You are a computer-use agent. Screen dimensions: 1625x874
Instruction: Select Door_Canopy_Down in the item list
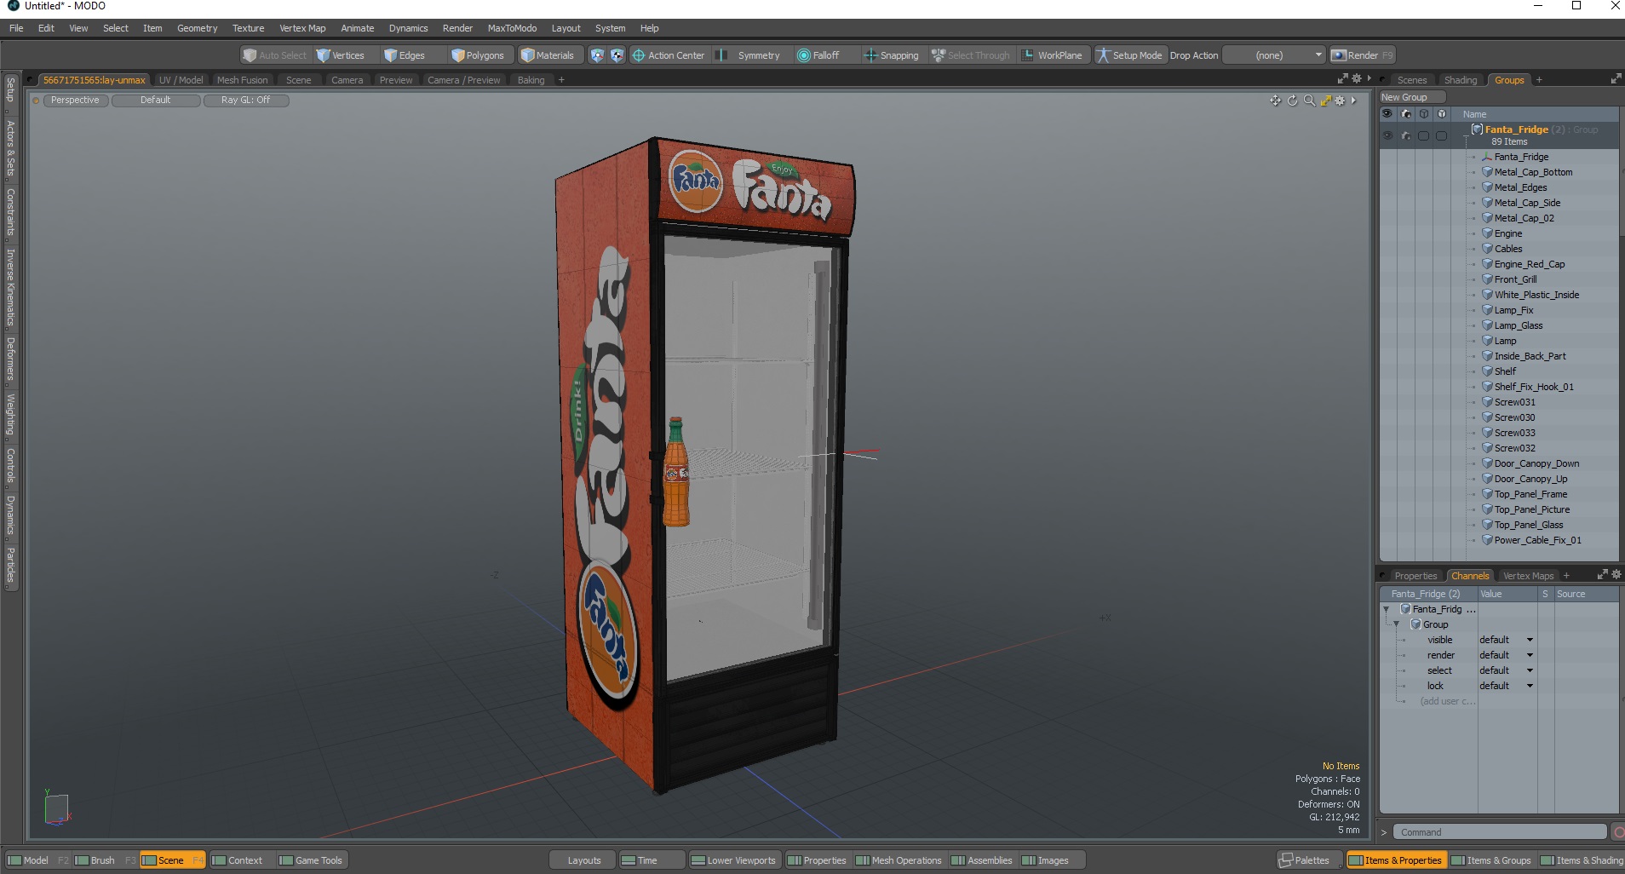point(1536,463)
